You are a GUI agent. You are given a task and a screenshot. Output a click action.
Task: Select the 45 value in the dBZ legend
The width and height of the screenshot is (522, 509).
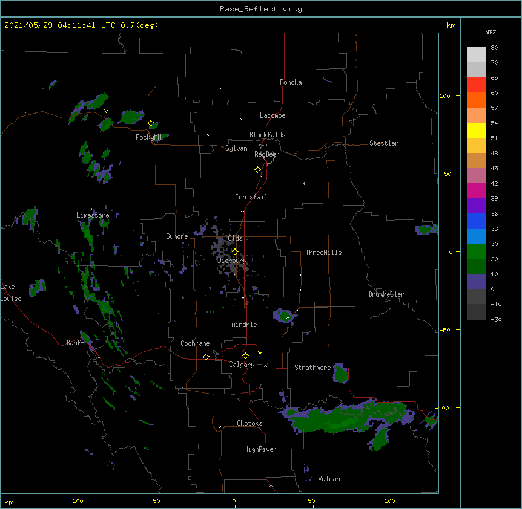click(x=494, y=169)
